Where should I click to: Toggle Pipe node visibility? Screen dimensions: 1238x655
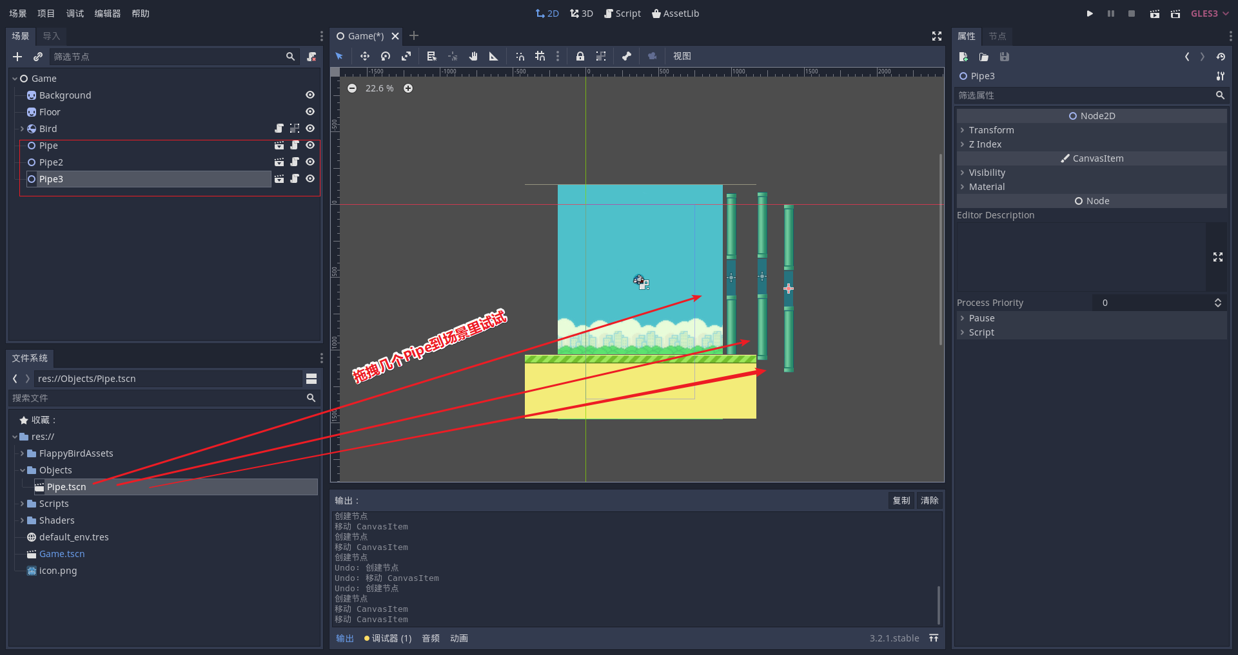pyautogui.click(x=310, y=145)
